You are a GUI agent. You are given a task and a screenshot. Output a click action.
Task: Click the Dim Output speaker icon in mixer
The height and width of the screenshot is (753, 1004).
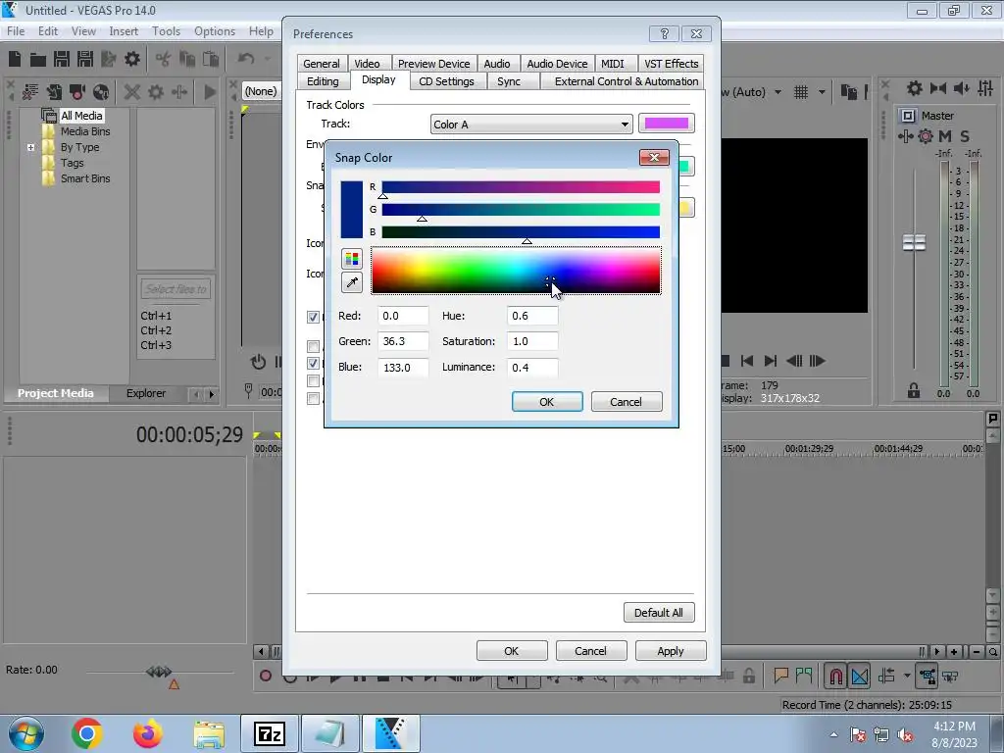[961, 88]
